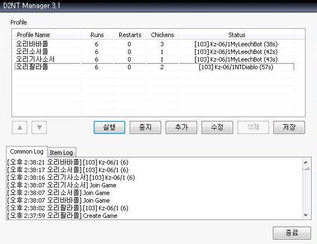The height and width of the screenshot is (244, 317).
Task: Click the log scrollbar up arrow
Action: (x=306, y=162)
